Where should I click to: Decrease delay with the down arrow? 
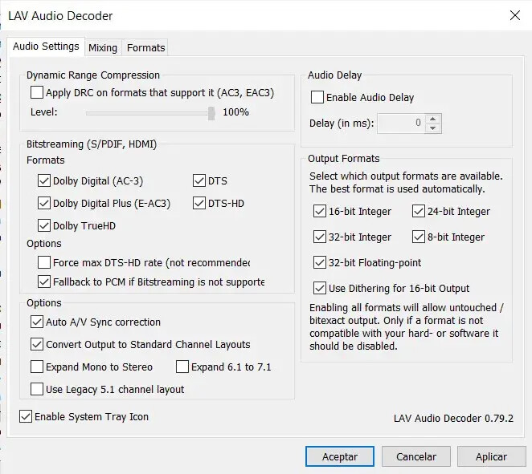coord(432,128)
